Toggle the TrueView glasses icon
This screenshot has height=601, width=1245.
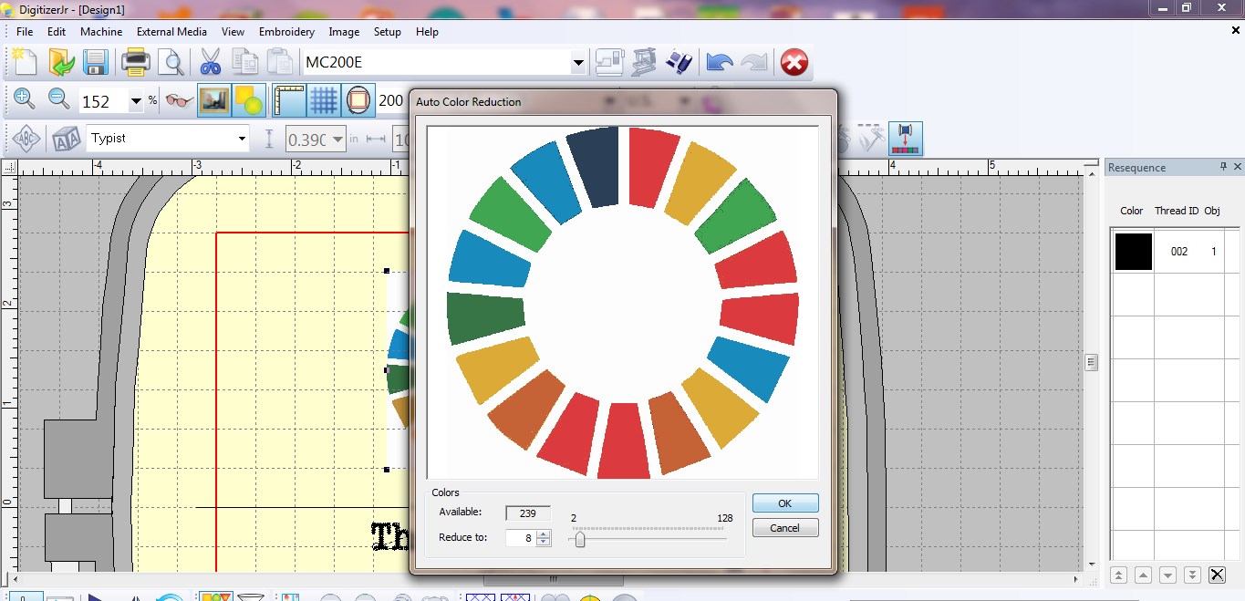(x=179, y=100)
